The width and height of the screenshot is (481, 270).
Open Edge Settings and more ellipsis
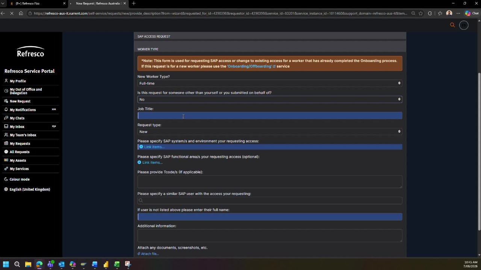point(458,13)
